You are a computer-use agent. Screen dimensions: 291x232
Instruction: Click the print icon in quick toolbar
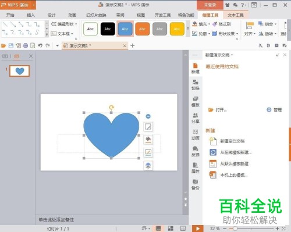(x=26, y=46)
